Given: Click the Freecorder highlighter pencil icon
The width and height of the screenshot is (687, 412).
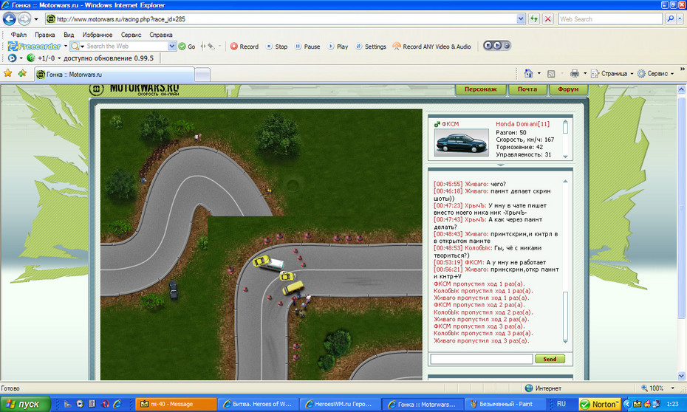Looking at the screenshot, I should click(x=211, y=46).
